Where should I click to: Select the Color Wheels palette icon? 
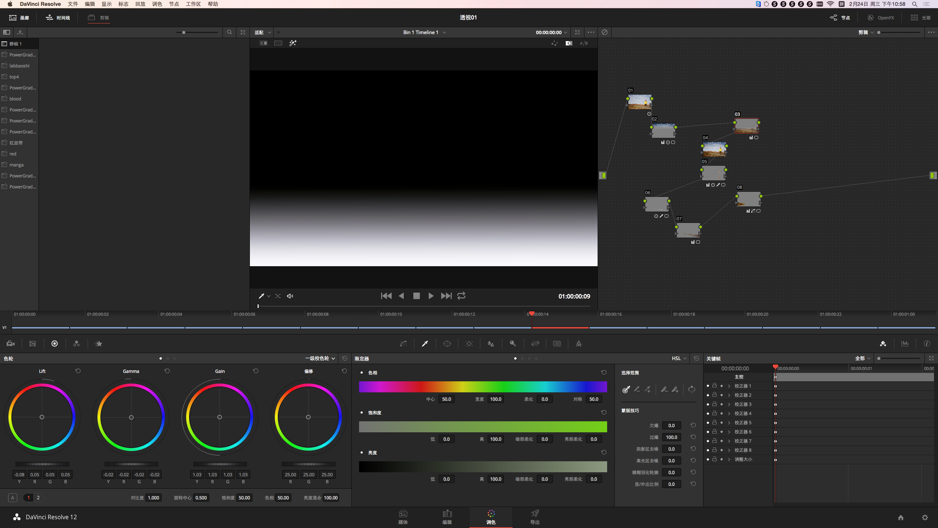pyautogui.click(x=55, y=344)
